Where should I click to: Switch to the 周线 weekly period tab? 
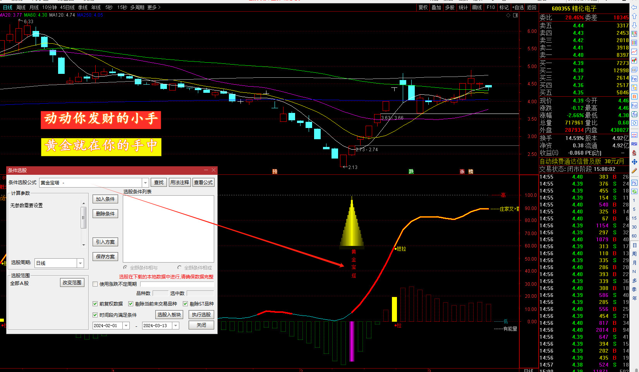(21, 7)
